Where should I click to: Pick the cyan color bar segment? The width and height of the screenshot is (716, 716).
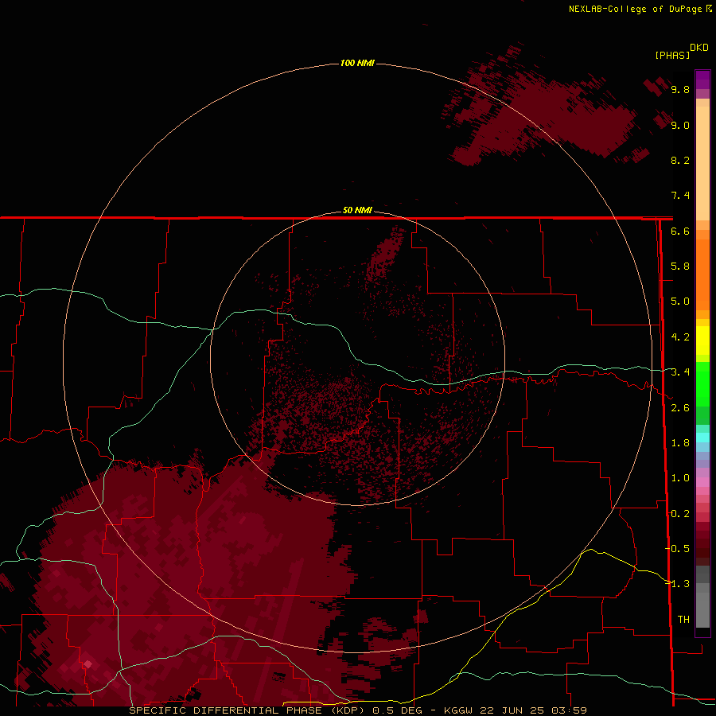702,438
